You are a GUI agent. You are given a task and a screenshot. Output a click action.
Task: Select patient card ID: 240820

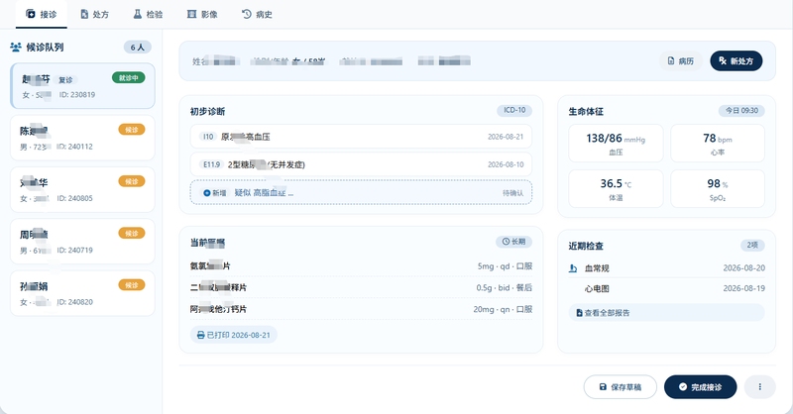82,293
